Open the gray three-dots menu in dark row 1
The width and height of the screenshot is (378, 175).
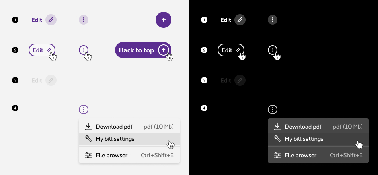coord(273,20)
